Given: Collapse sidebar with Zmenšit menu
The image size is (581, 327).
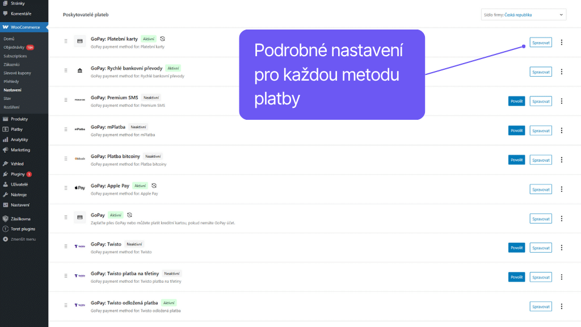Looking at the screenshot, I should pos(23,239).
